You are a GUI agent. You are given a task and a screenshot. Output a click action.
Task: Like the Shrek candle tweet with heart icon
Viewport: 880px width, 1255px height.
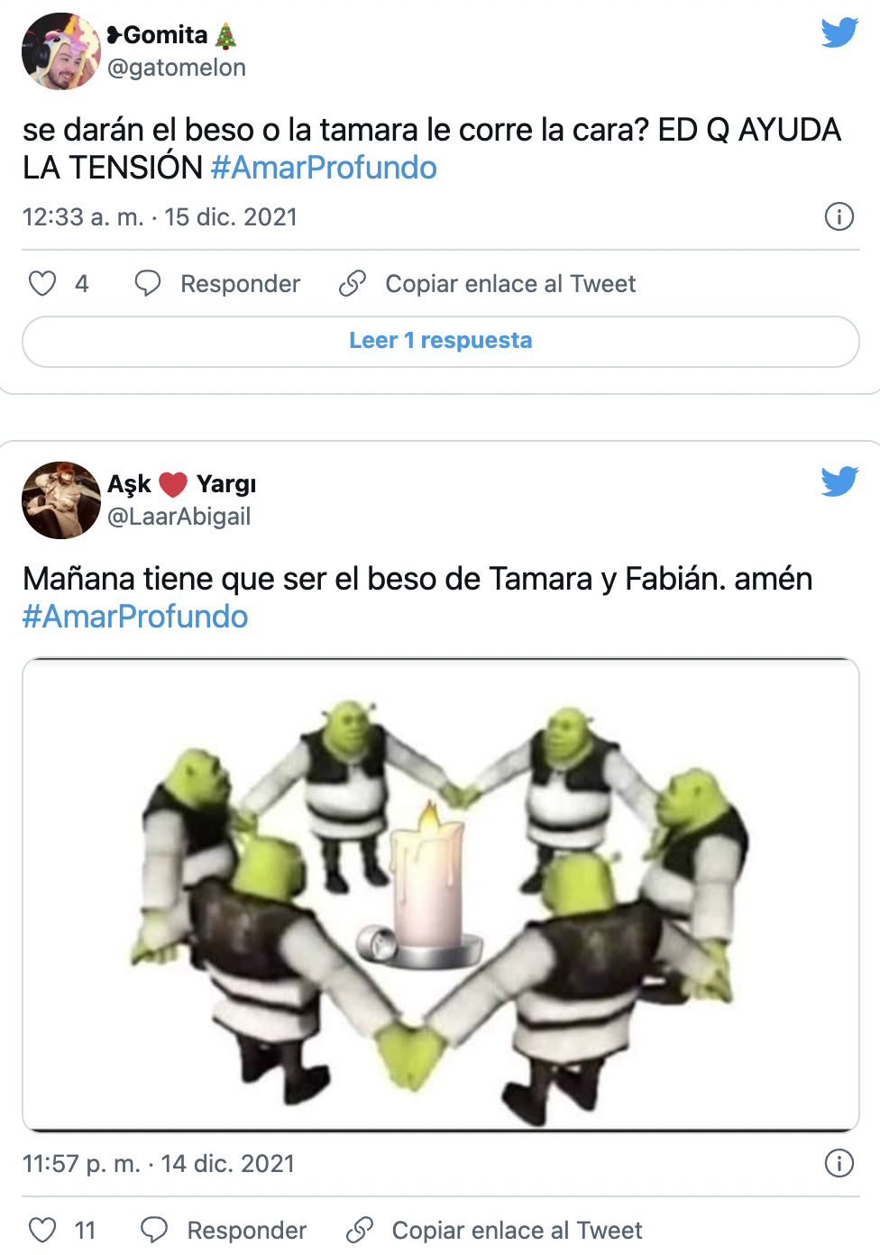tap(42, 1230)
